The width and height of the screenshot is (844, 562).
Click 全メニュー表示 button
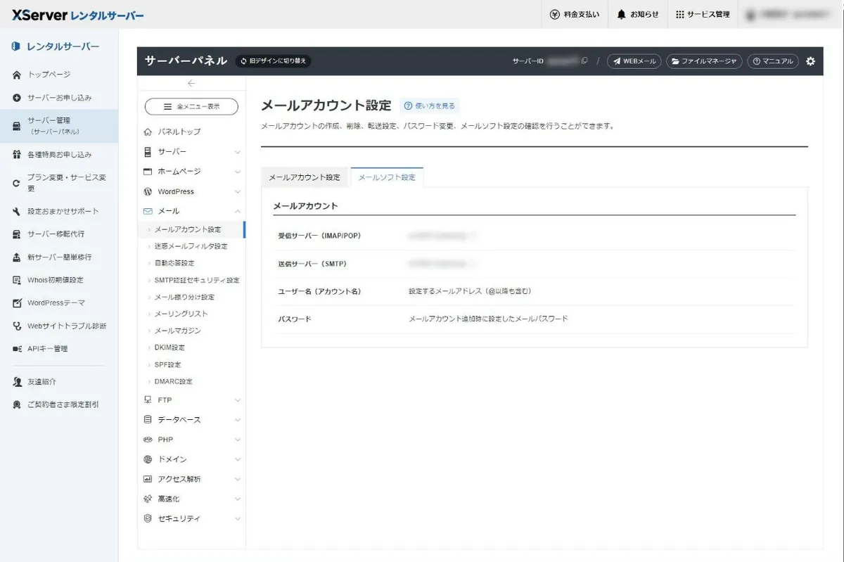click(191, 106)
